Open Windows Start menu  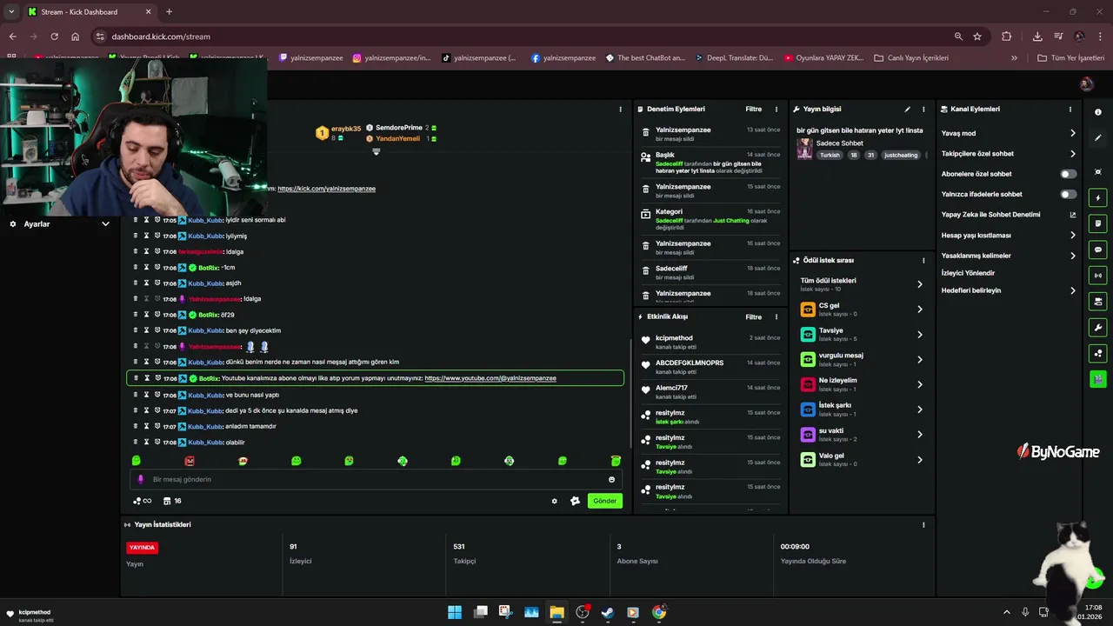click(x=455, y=612)
